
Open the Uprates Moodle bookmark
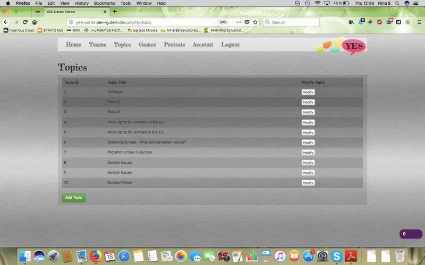point(142,30)
